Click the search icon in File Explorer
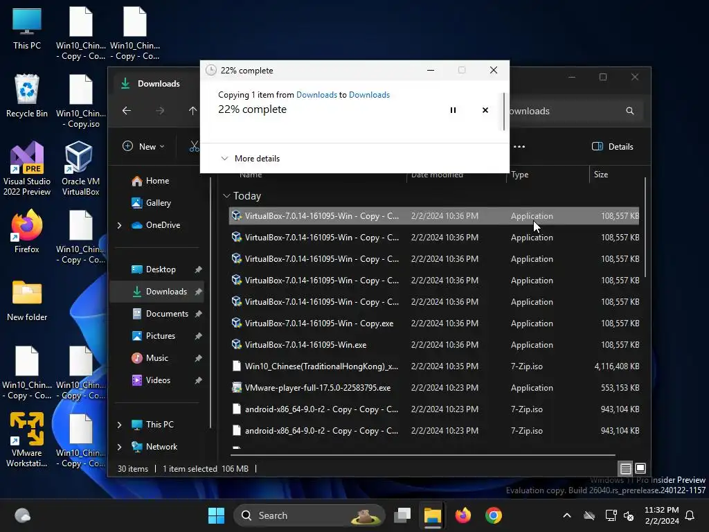This screenshot has width=709, height=532. pos(630,111)
